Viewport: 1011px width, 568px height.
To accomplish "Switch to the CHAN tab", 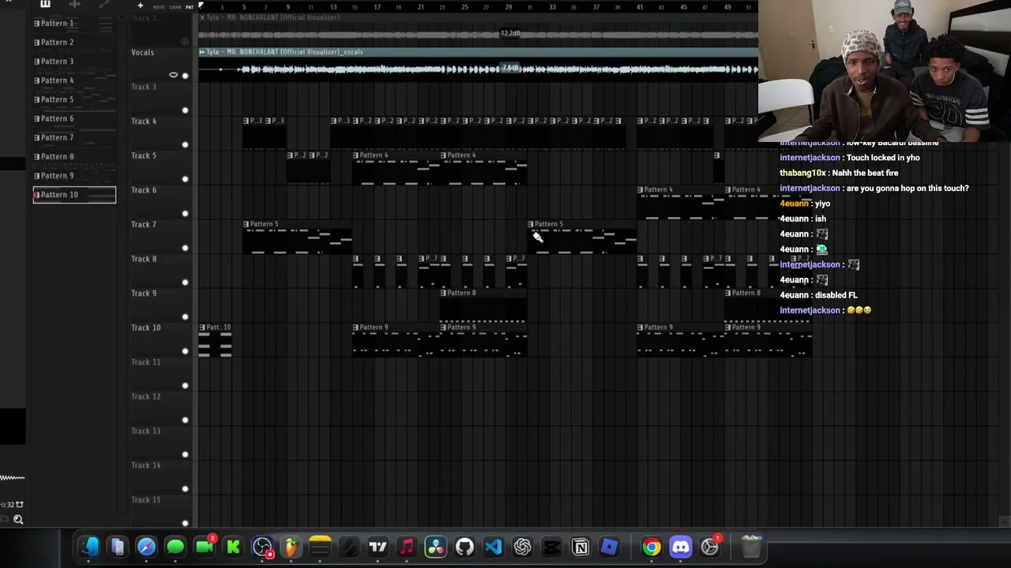I will pyautogui.click(x=175, y=7).
